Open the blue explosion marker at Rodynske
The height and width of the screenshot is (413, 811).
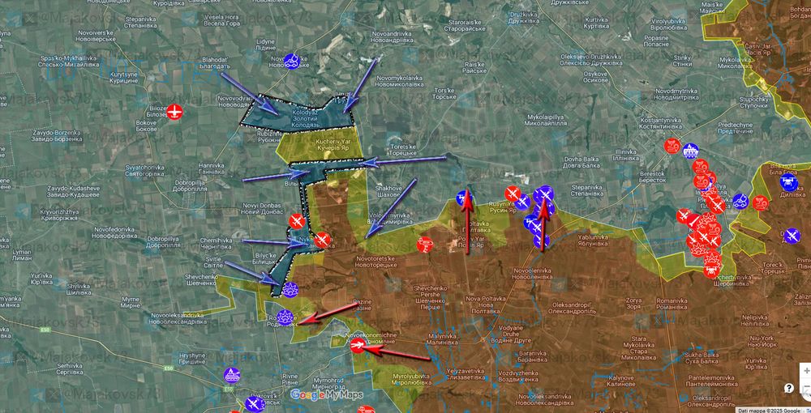pyautogui.click(x=285, y=317)
